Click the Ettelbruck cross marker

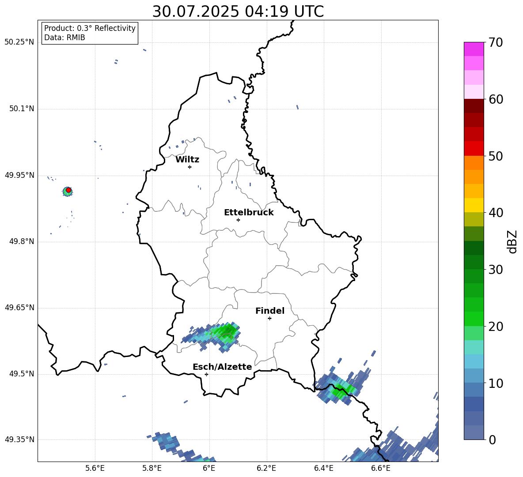(x=238, y=220)
